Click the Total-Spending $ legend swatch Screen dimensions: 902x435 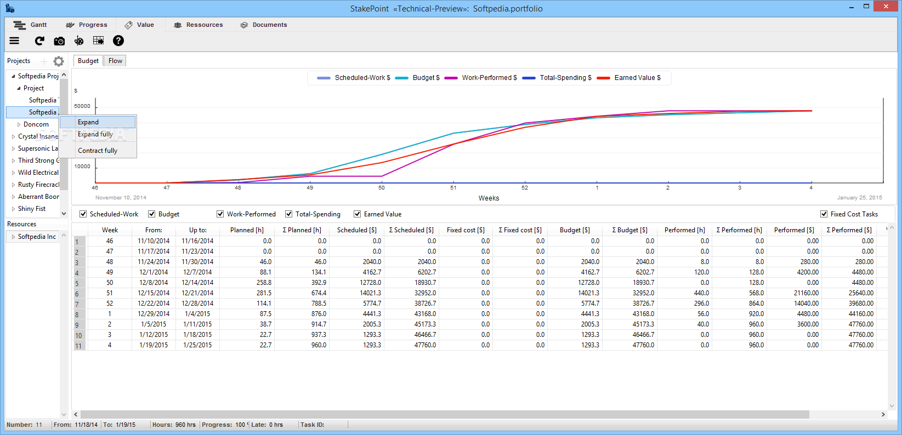click(529, 78)
